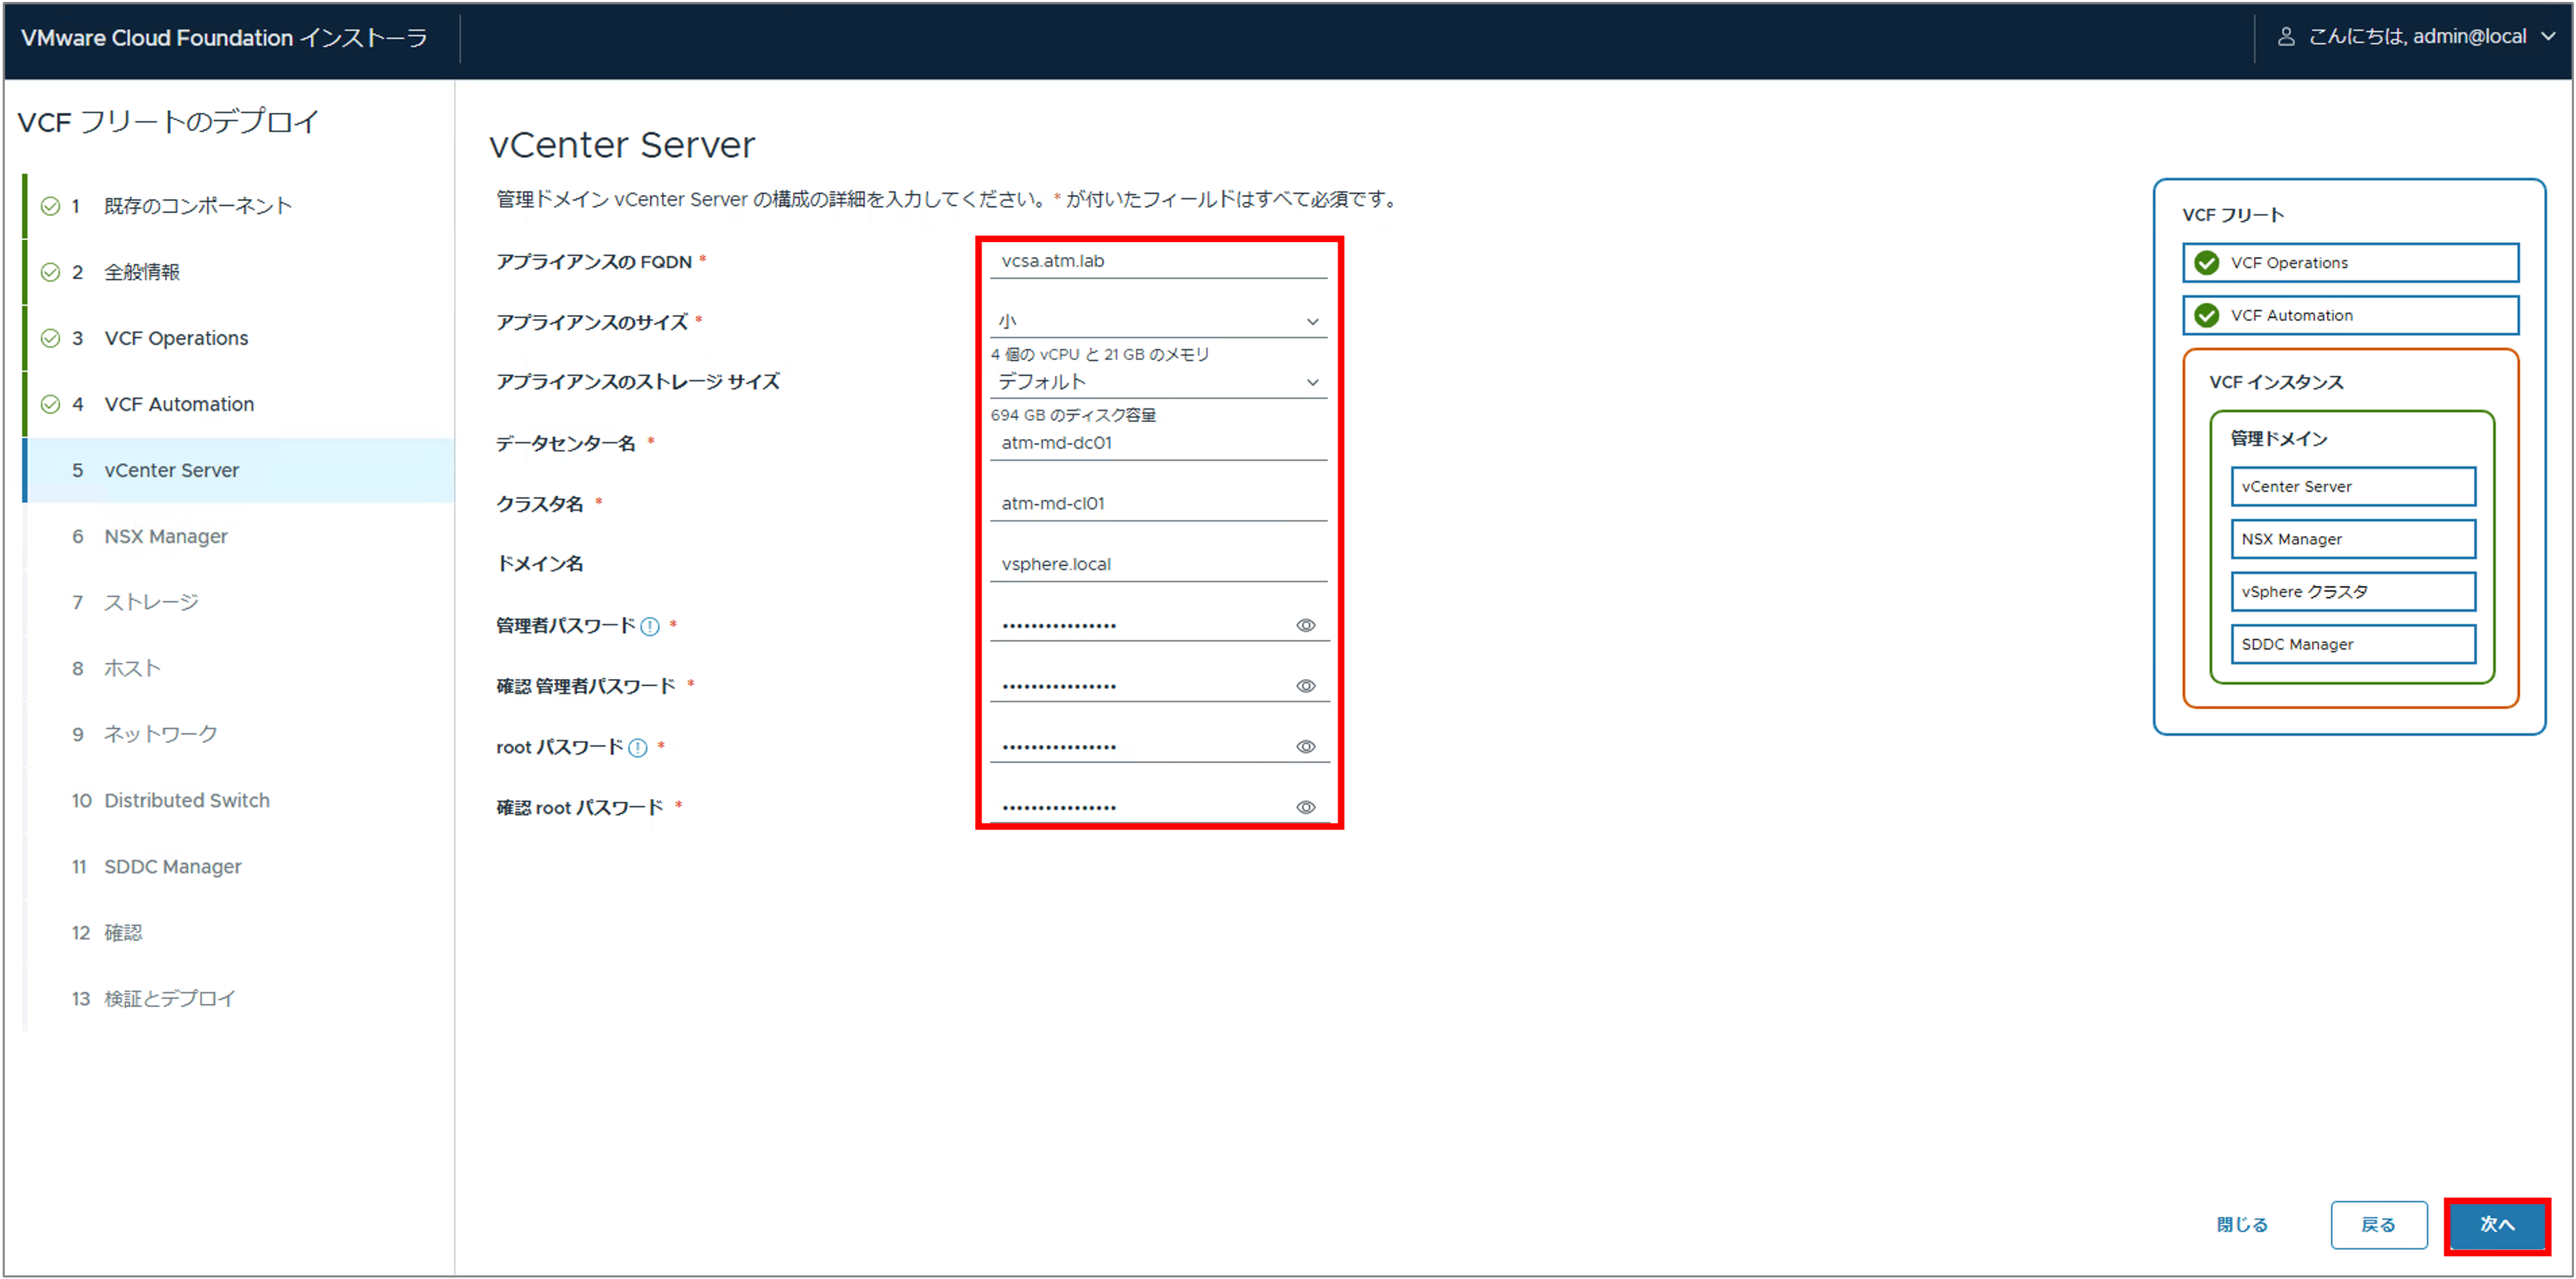Click the VMware Cloud Foundation インストーラ title

[224, 38]
